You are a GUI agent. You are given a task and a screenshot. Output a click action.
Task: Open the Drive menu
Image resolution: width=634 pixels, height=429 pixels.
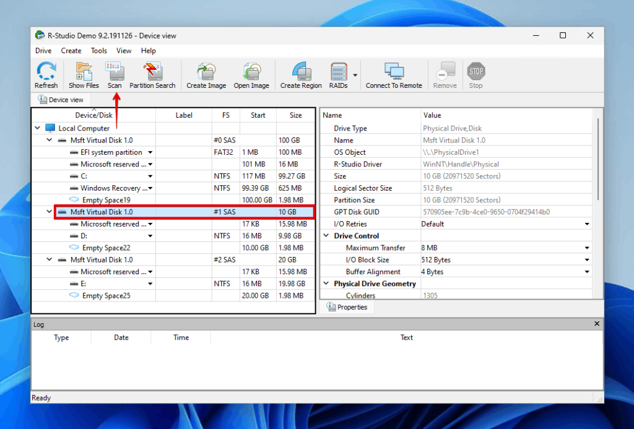coord(43,50)
